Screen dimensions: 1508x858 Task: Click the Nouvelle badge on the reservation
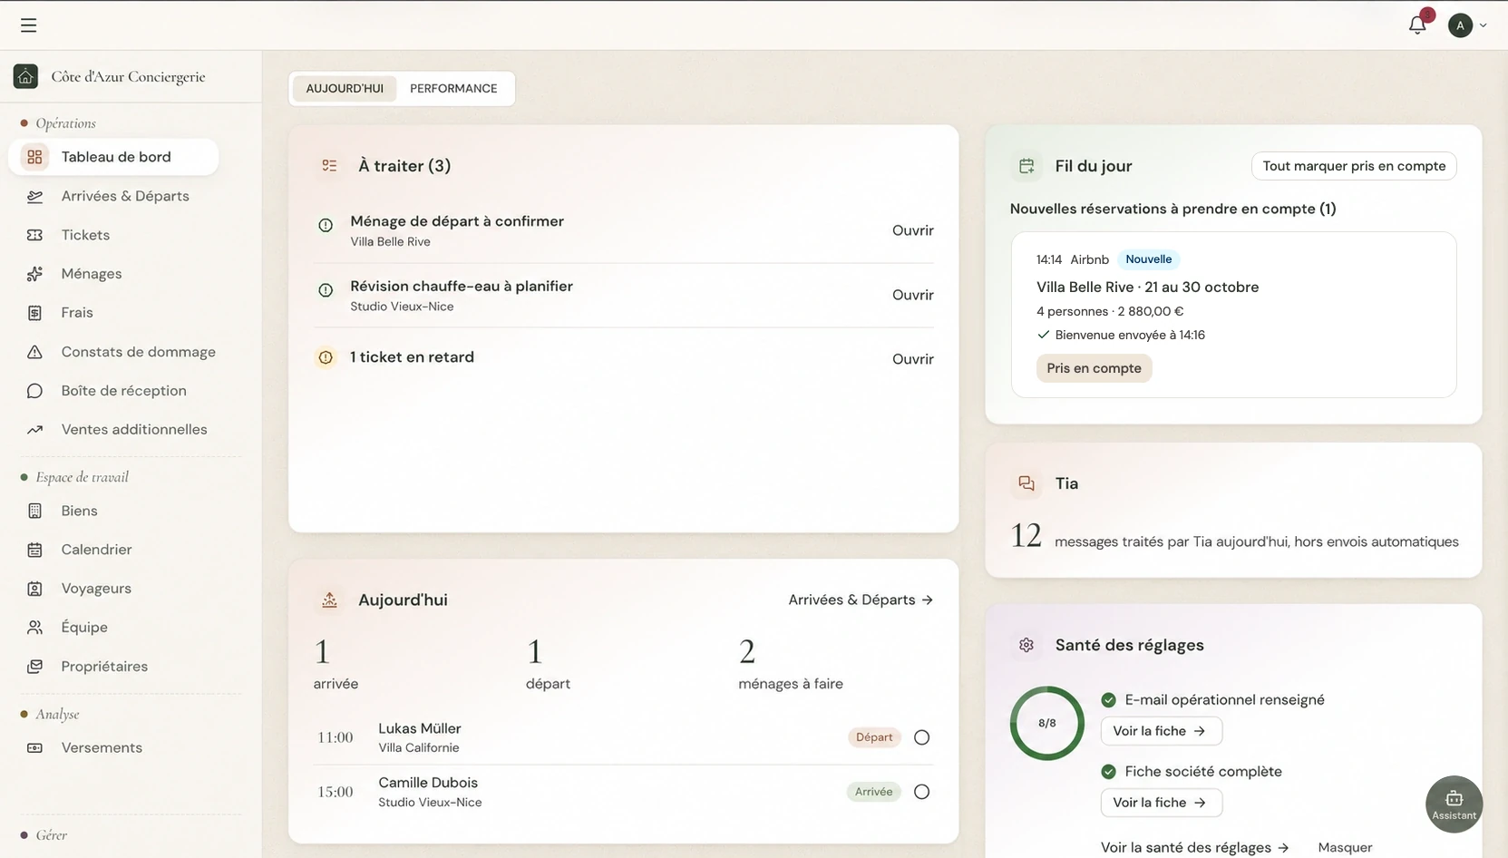coord(1149,259)
